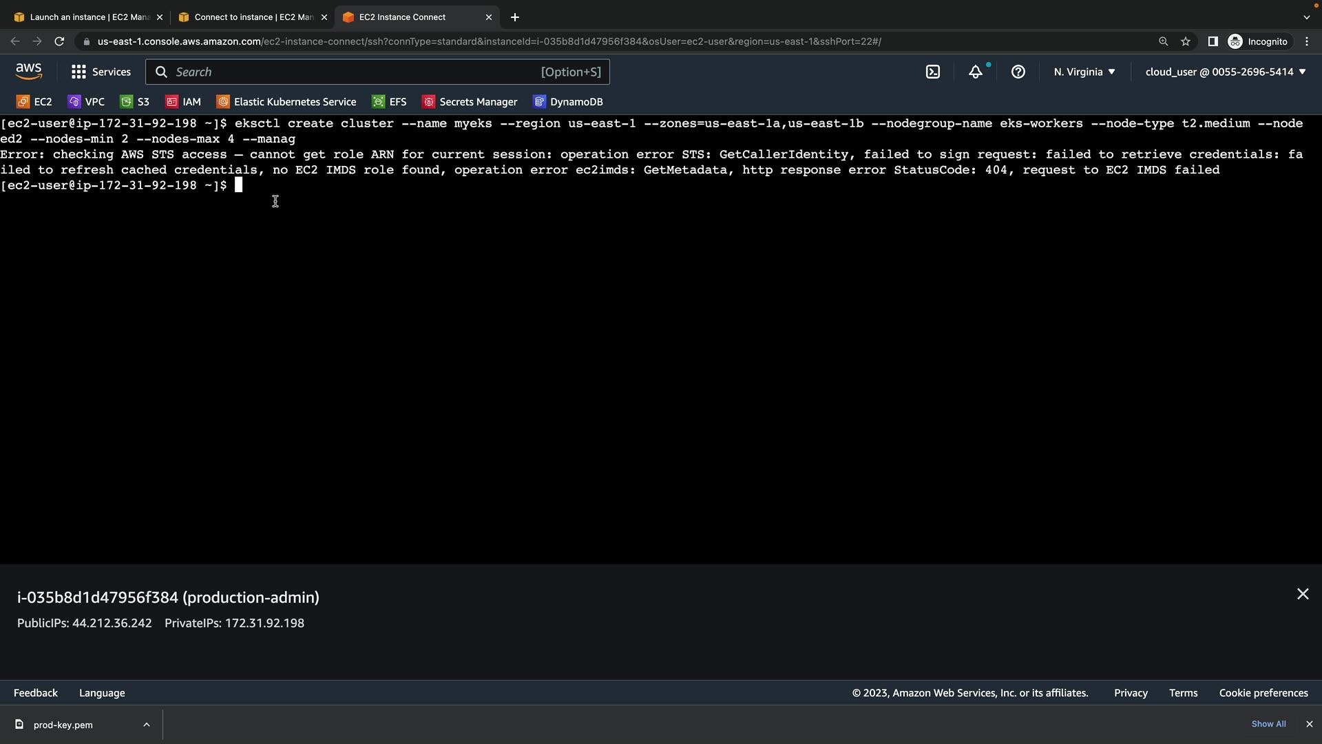The width and height of the screenshot is (1322, 744).
Task: Click the AWS logo home icon
Action: [28, 72]
